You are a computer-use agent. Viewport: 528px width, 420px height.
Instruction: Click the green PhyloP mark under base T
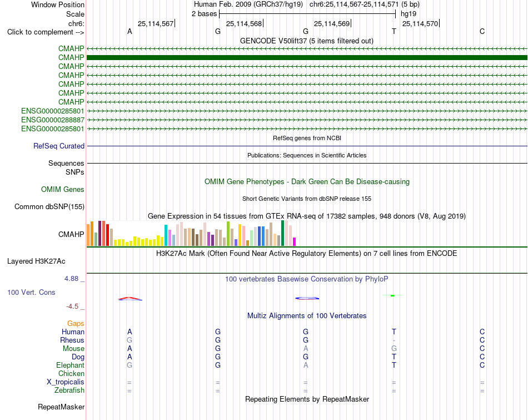(x=392, y=295)
